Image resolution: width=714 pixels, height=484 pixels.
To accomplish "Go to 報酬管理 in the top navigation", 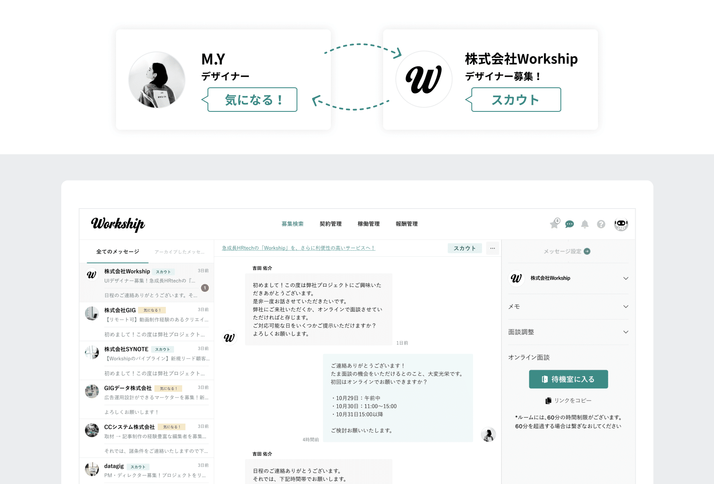I will [x=406, y=224].
